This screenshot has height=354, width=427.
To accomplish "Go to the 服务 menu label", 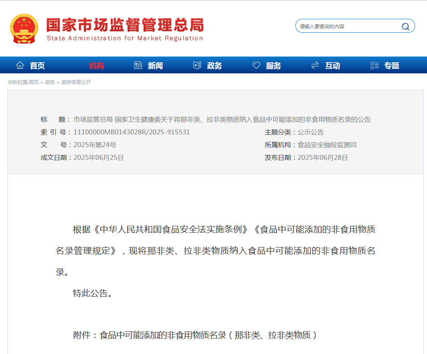I will coord(274,66).
